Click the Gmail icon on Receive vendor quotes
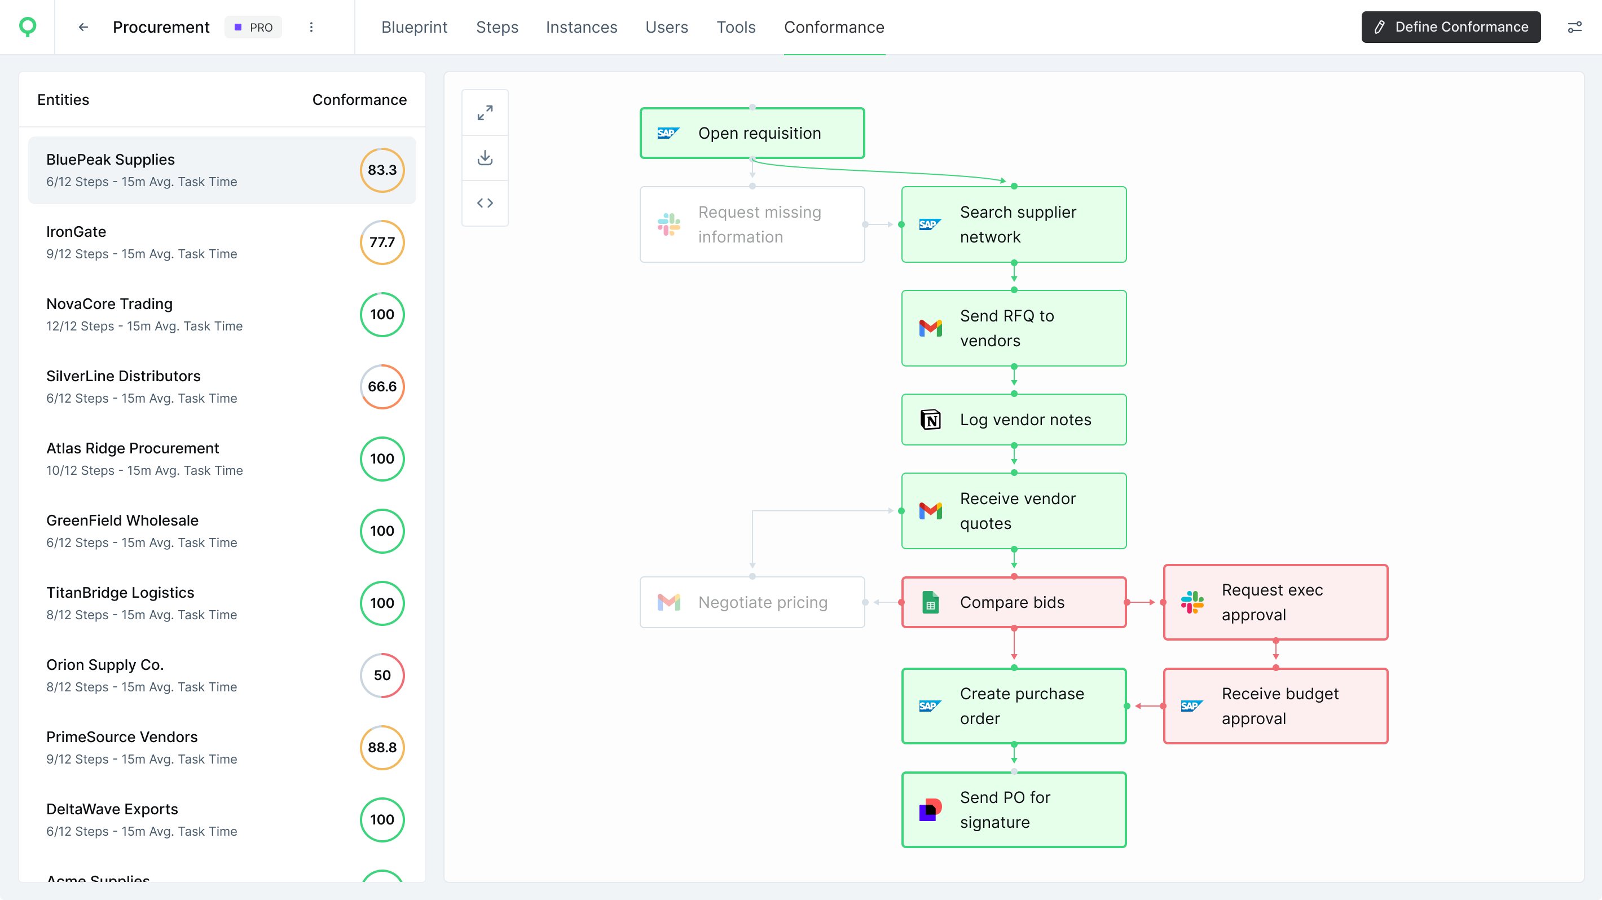1602x900 pixels. [x=929, y=511]
